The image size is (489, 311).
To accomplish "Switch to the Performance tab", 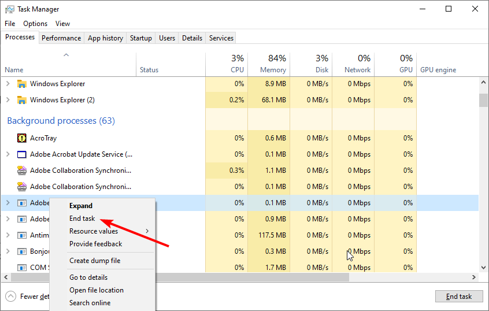I will (x=61, y=38).
